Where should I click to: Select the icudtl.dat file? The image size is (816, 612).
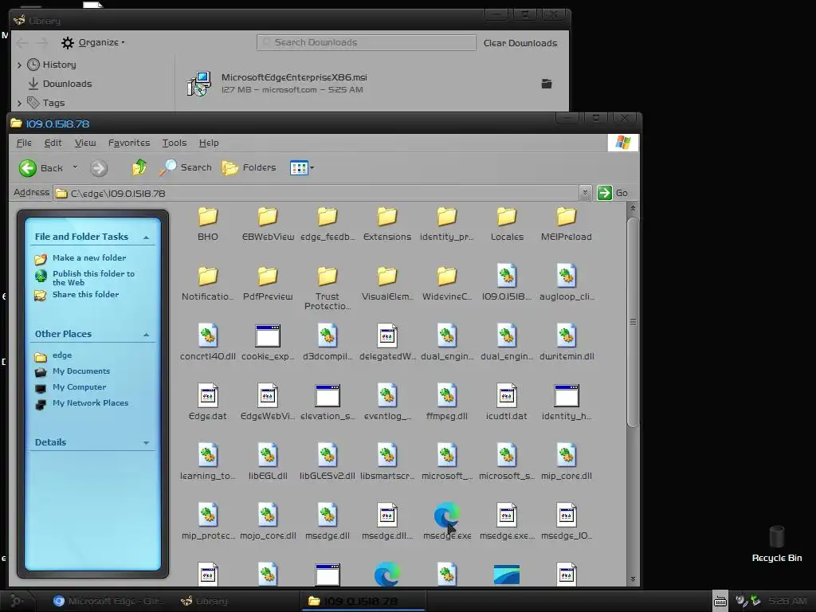pyautogui.click(x=506, y=395)
